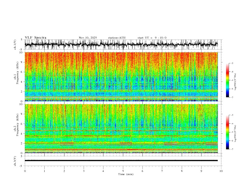This screenshot has height=192, width=249.
Task: Click time axis tick label "3"
Action: (x=84, y=171)
